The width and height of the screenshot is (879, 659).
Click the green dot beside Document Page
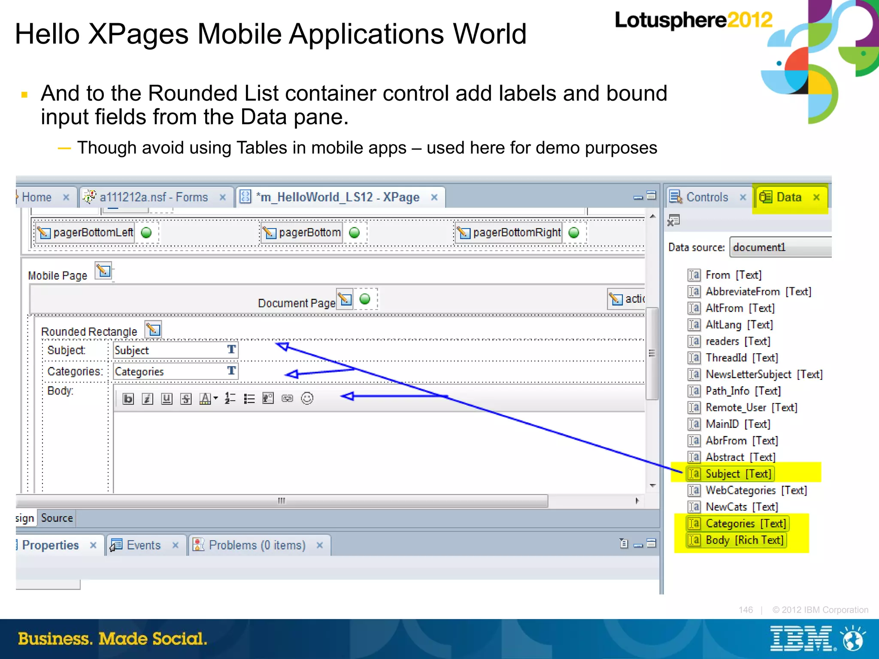365,299
